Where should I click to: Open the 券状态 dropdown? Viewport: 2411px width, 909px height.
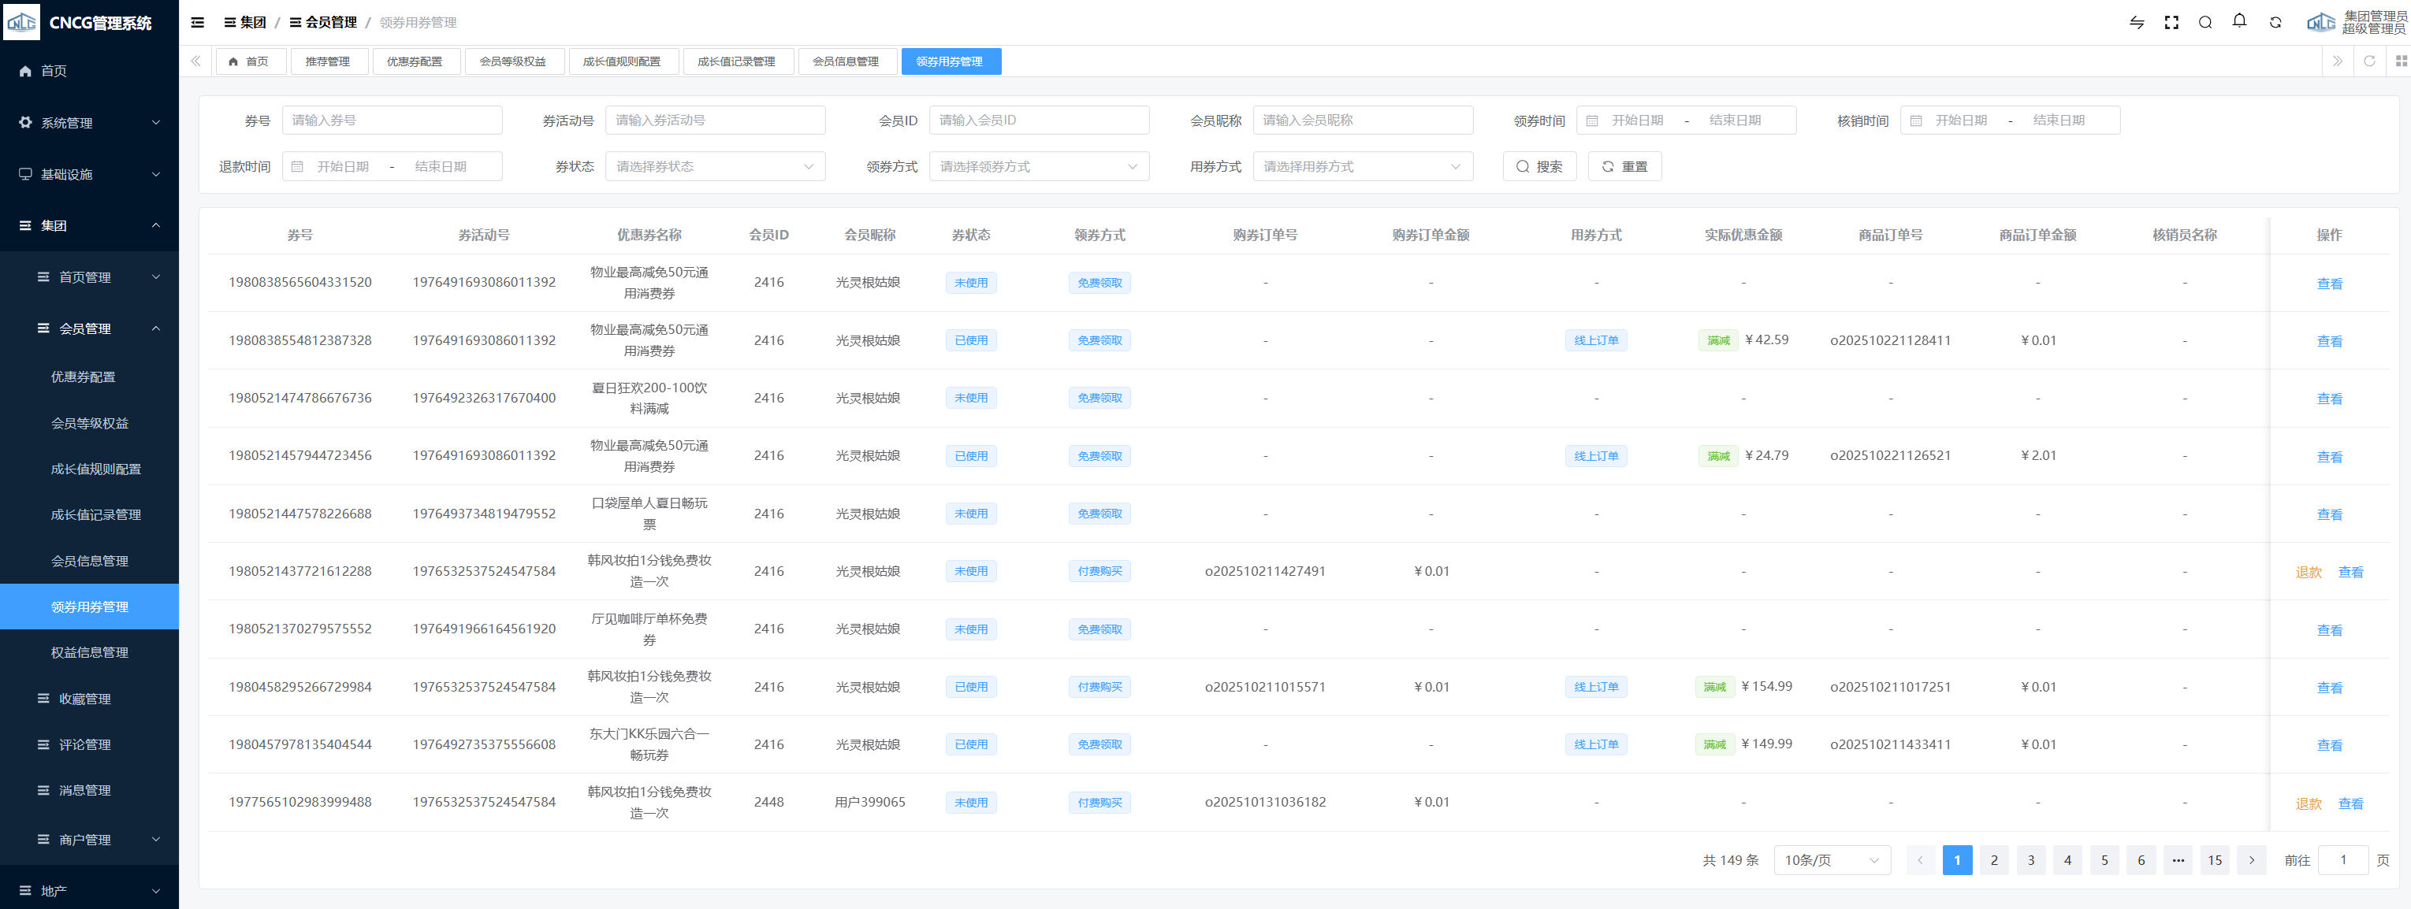[x=714, y=166]
